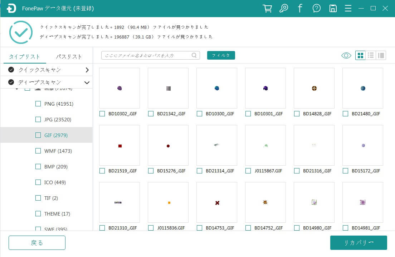This screenshot has width=395, height=257.
Task: Open thumbnail of BD21310_.GIF
Action: (x=120, y=202)
